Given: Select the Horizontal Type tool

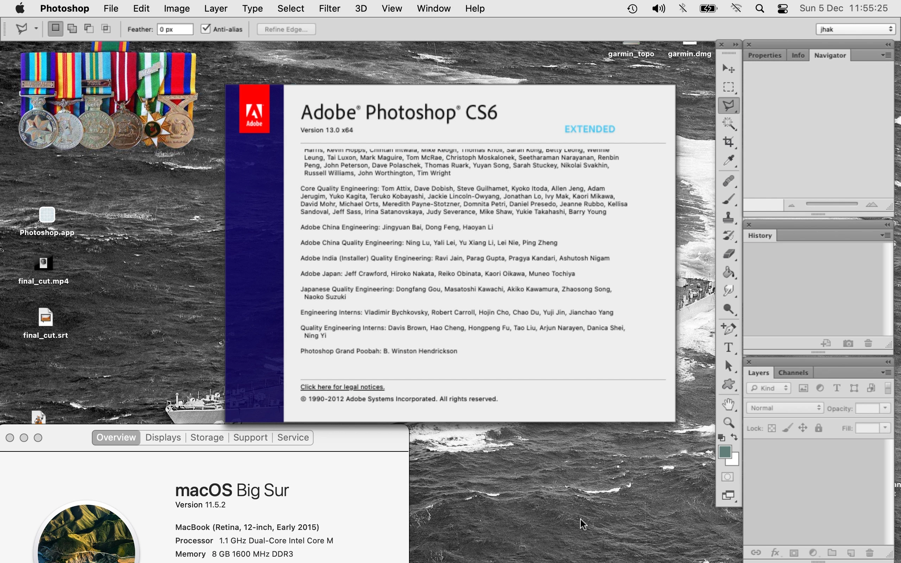Looking at the screenshot, I should point(728,348).
